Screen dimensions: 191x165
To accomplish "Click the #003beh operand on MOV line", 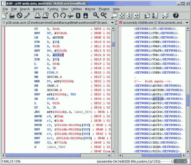I will pyautogui.click(x=61, y=33).
